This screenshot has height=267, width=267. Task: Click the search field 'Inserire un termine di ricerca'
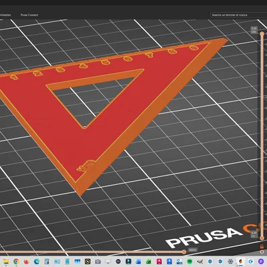(238, 15)
